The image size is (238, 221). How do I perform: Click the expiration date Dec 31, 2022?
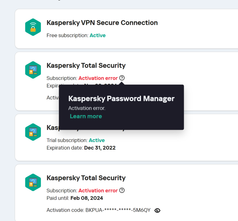click(100, 148)
